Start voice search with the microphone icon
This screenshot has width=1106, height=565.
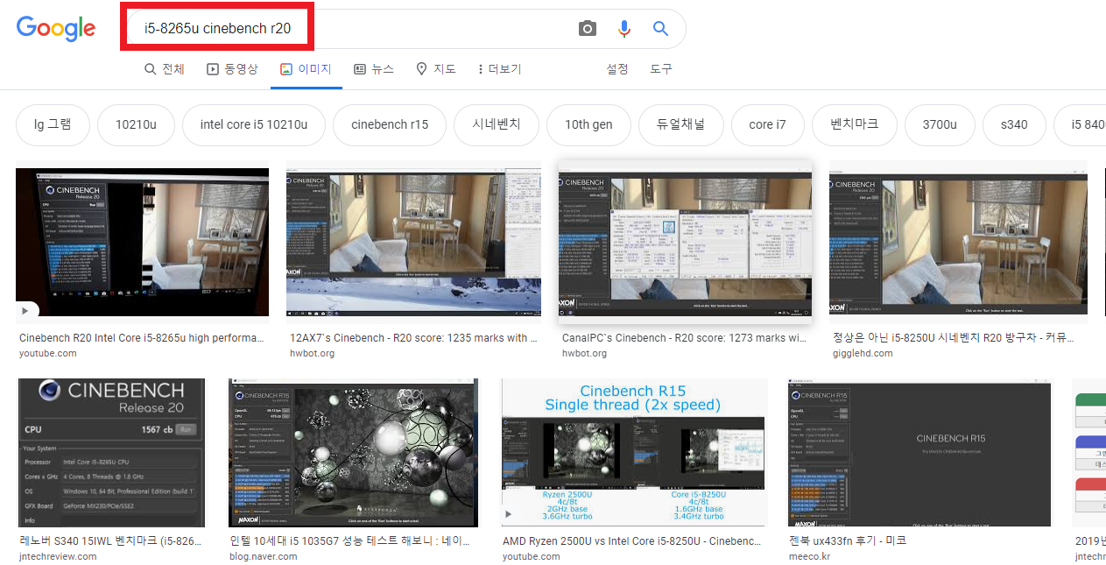624,29
